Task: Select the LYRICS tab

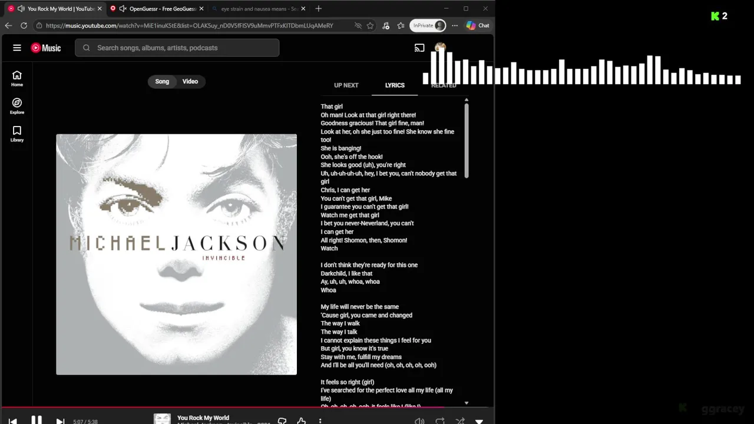Action: pos(395,85)
